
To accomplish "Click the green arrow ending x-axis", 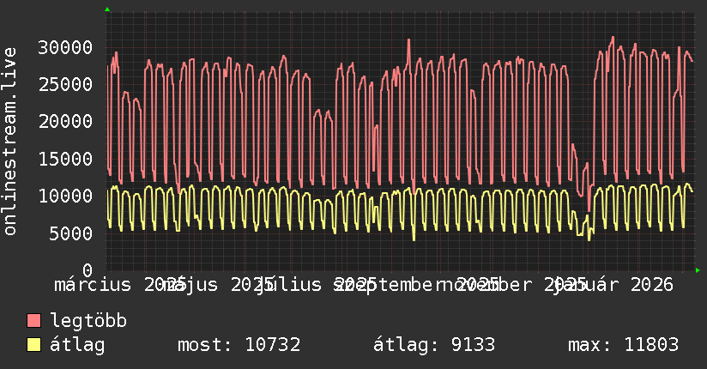I will click(698, 270).
